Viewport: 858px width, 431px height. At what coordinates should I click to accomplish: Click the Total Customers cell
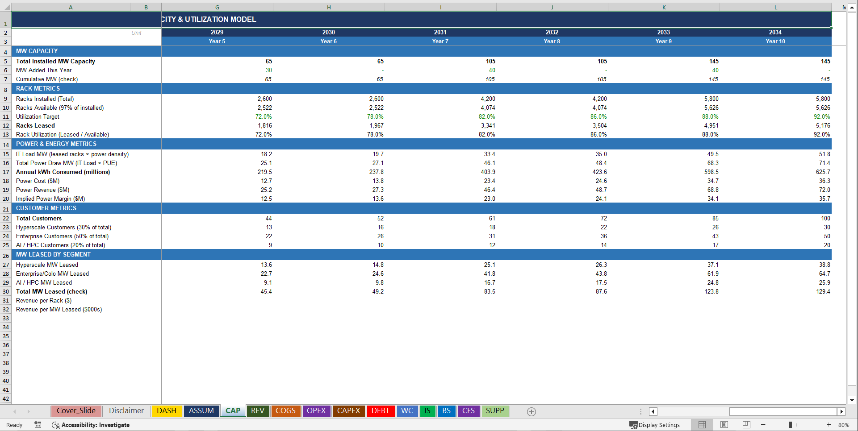tap(38, 218)
